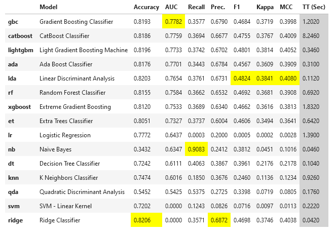Click SVM - Linear Kernel model name
Image resolution: width=336 pixels, height=233 pixels.
coord(65,206)
